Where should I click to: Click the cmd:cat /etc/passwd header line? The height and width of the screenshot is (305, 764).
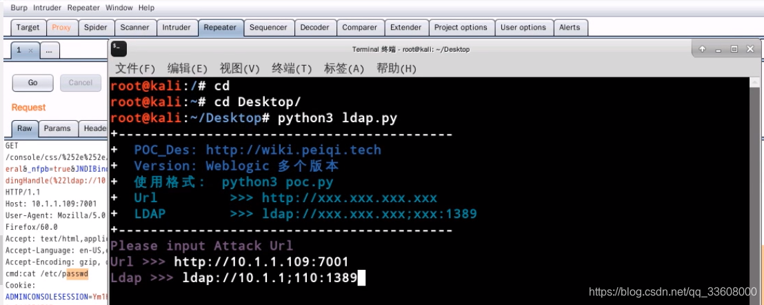47,274
